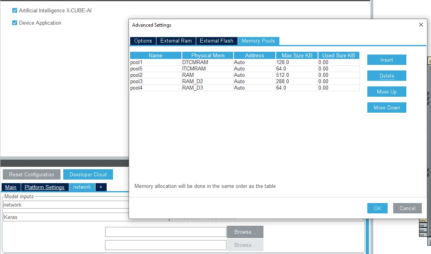Confirm settings with OK button
This screenshot has height=254, width=431.
click(377, 208)
